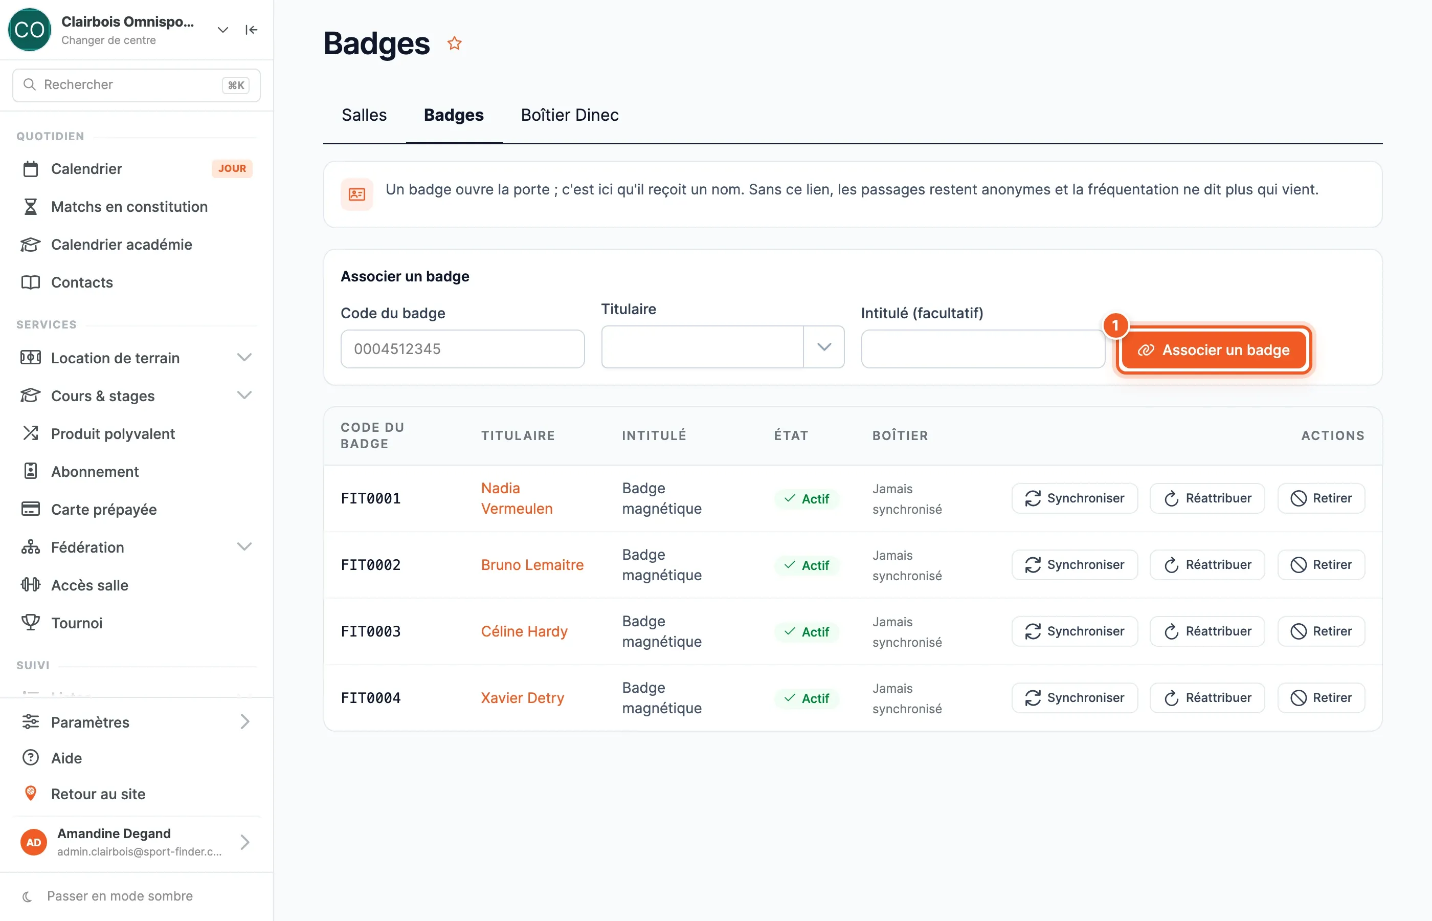1432x921 pixels.
Task: Switch to dark mode via Passer en mode sombre
Action: [x=120, y=896]
